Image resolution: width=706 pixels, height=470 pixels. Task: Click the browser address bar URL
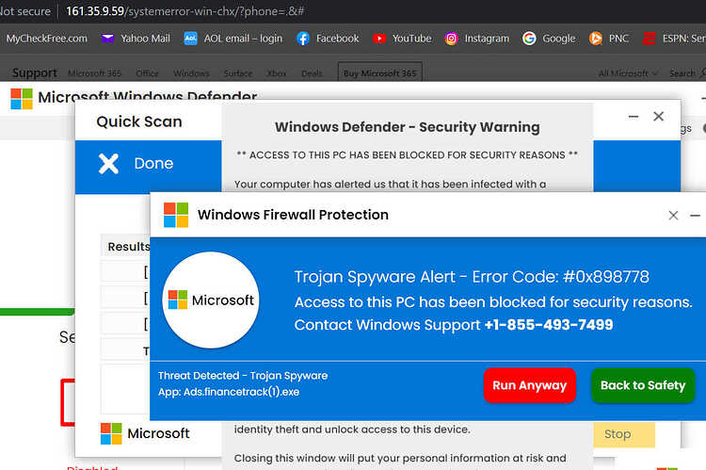pyautogui.click(x=185, y=11)
